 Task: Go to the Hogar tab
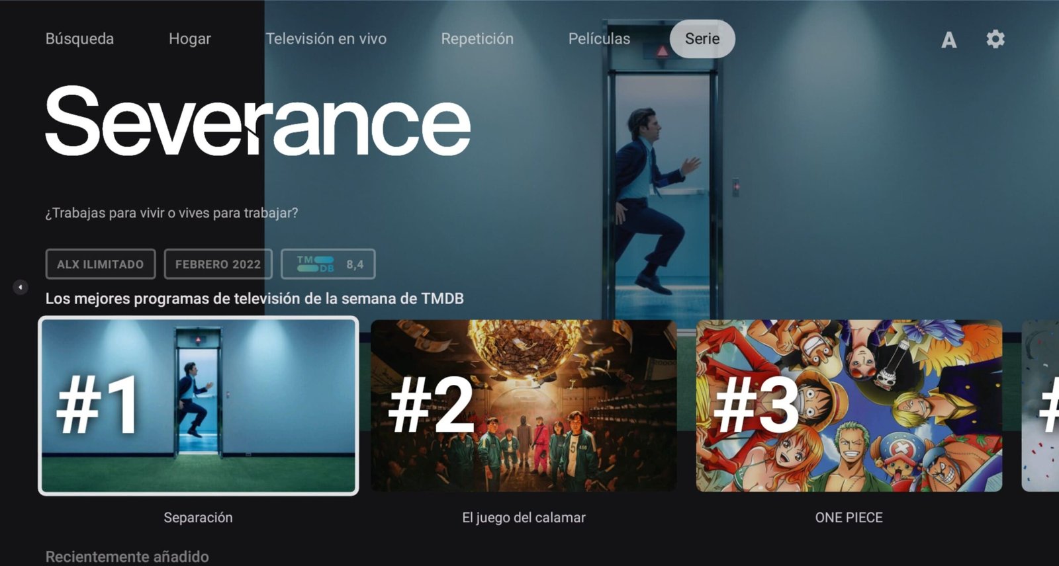(x=190, y=39)
